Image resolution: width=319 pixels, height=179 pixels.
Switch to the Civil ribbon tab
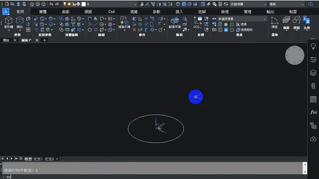[x=111, y=12]
